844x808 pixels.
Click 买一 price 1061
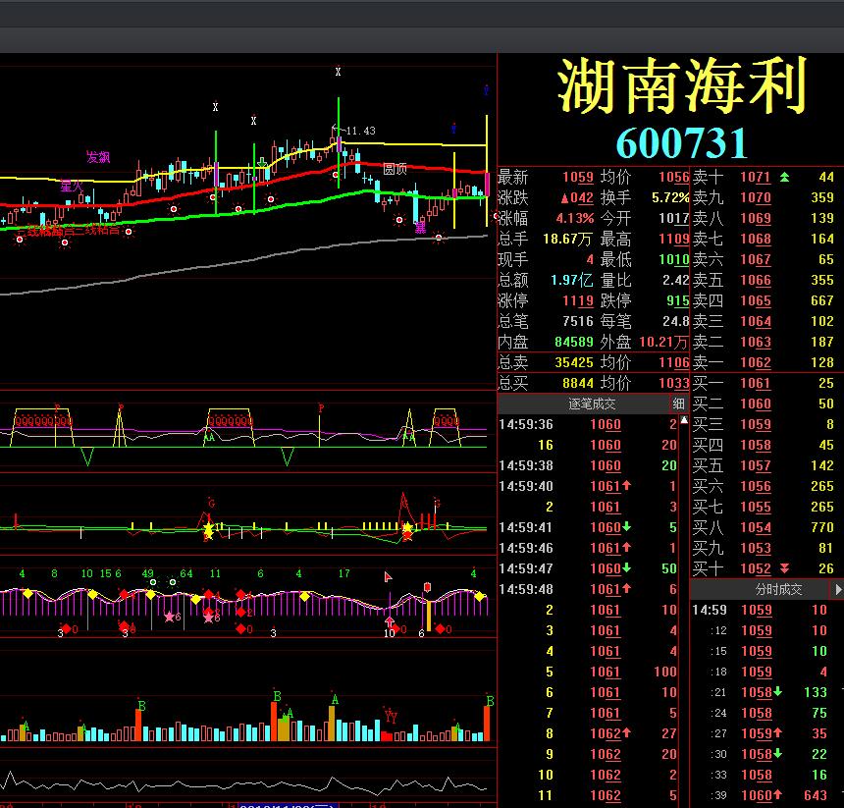click(756, 383)
